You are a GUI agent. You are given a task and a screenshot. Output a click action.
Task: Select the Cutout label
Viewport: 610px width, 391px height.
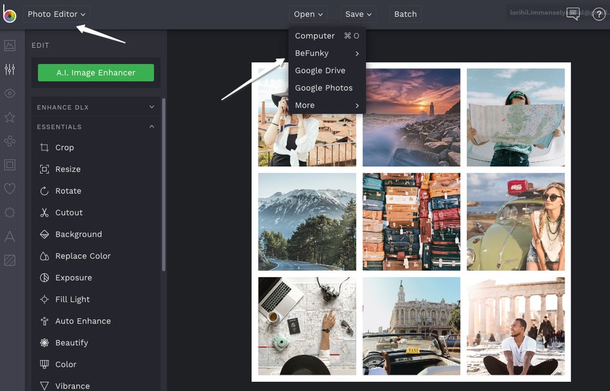click(69, 213)
